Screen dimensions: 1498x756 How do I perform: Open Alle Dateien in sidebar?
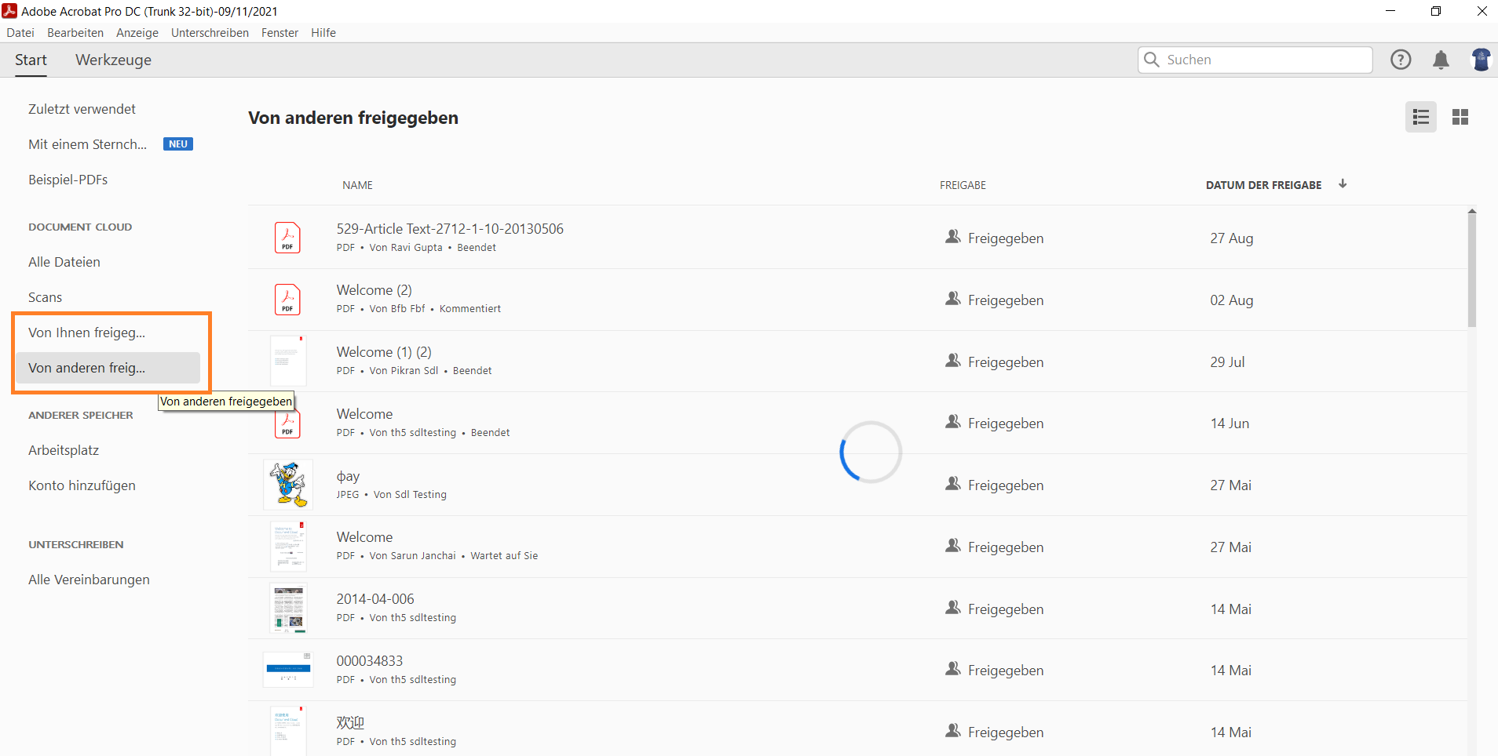(64, 262)
